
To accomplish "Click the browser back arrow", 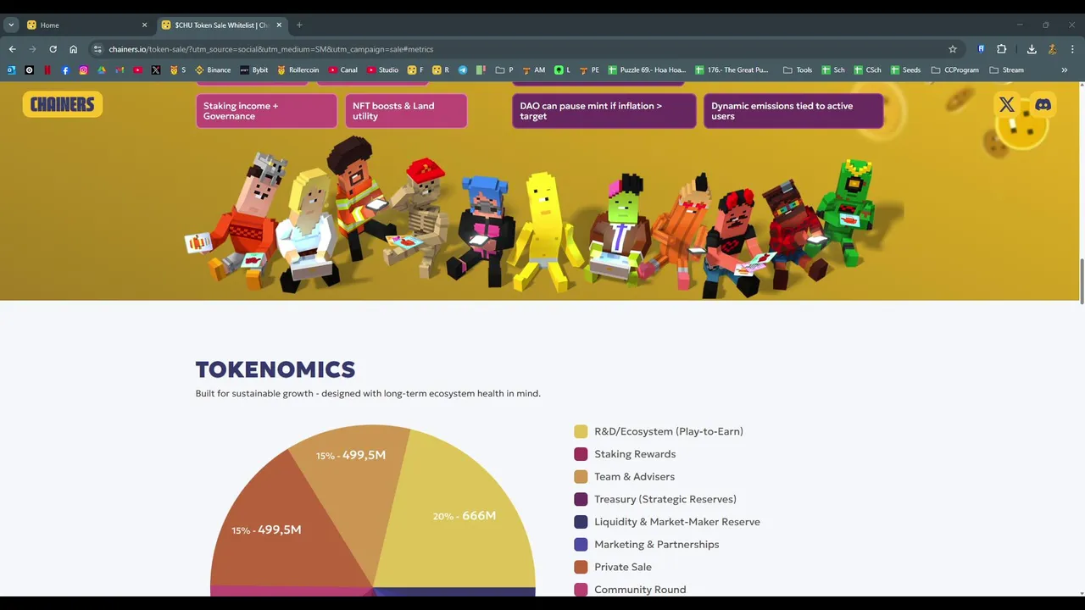I will [12, 49].
